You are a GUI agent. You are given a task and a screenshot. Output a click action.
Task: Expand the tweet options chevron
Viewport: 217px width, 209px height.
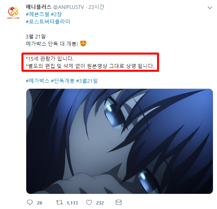(210, 8)
